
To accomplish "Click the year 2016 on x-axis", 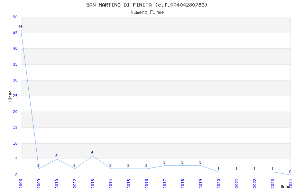I will coord(147,183).
